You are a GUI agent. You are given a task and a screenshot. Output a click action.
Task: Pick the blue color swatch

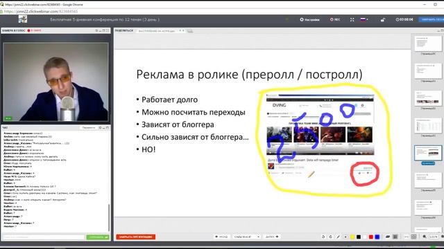coord(377,237)
